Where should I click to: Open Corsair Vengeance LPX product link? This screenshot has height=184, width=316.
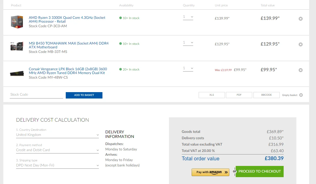pos(68,71)
